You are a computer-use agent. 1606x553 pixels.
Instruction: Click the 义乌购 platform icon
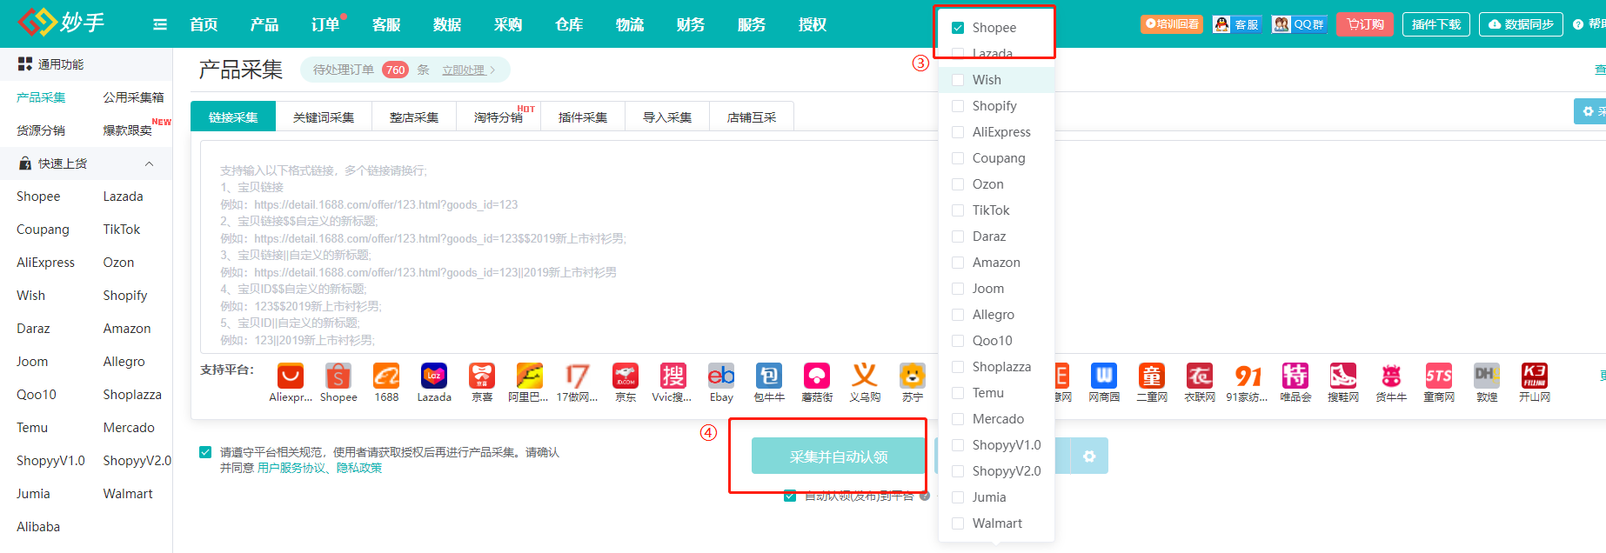pos(865,376)
